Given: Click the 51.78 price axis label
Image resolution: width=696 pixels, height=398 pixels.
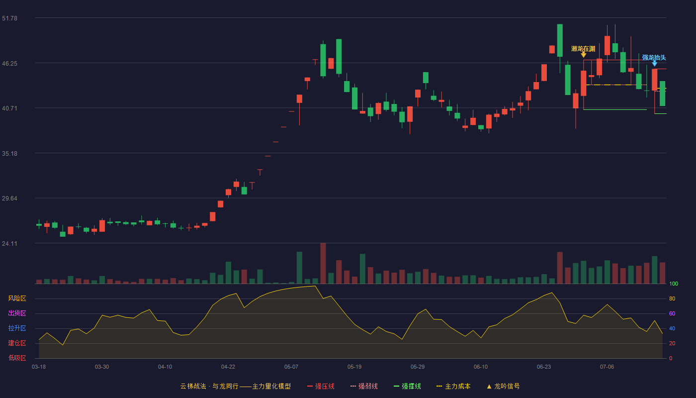Looking at the screenshot, I should [x=9, y=18].
